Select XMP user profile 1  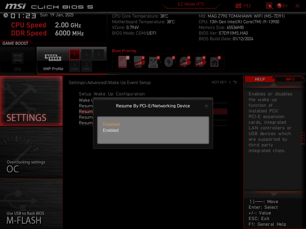click(x=74, y=66)
